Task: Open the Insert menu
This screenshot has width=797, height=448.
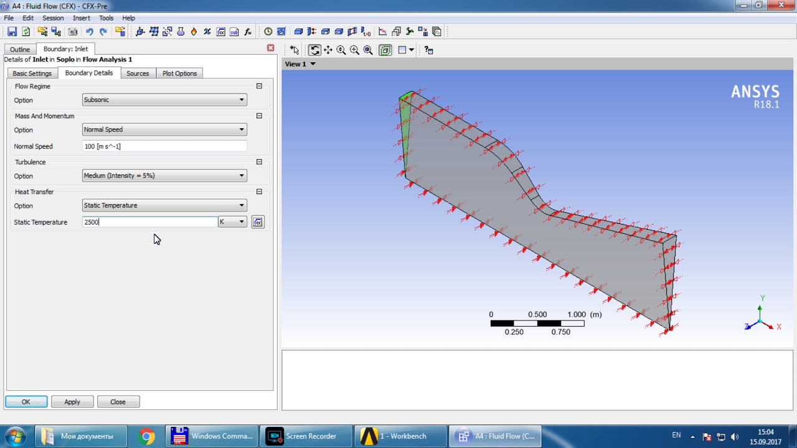Action: click(x=82, y=18)
